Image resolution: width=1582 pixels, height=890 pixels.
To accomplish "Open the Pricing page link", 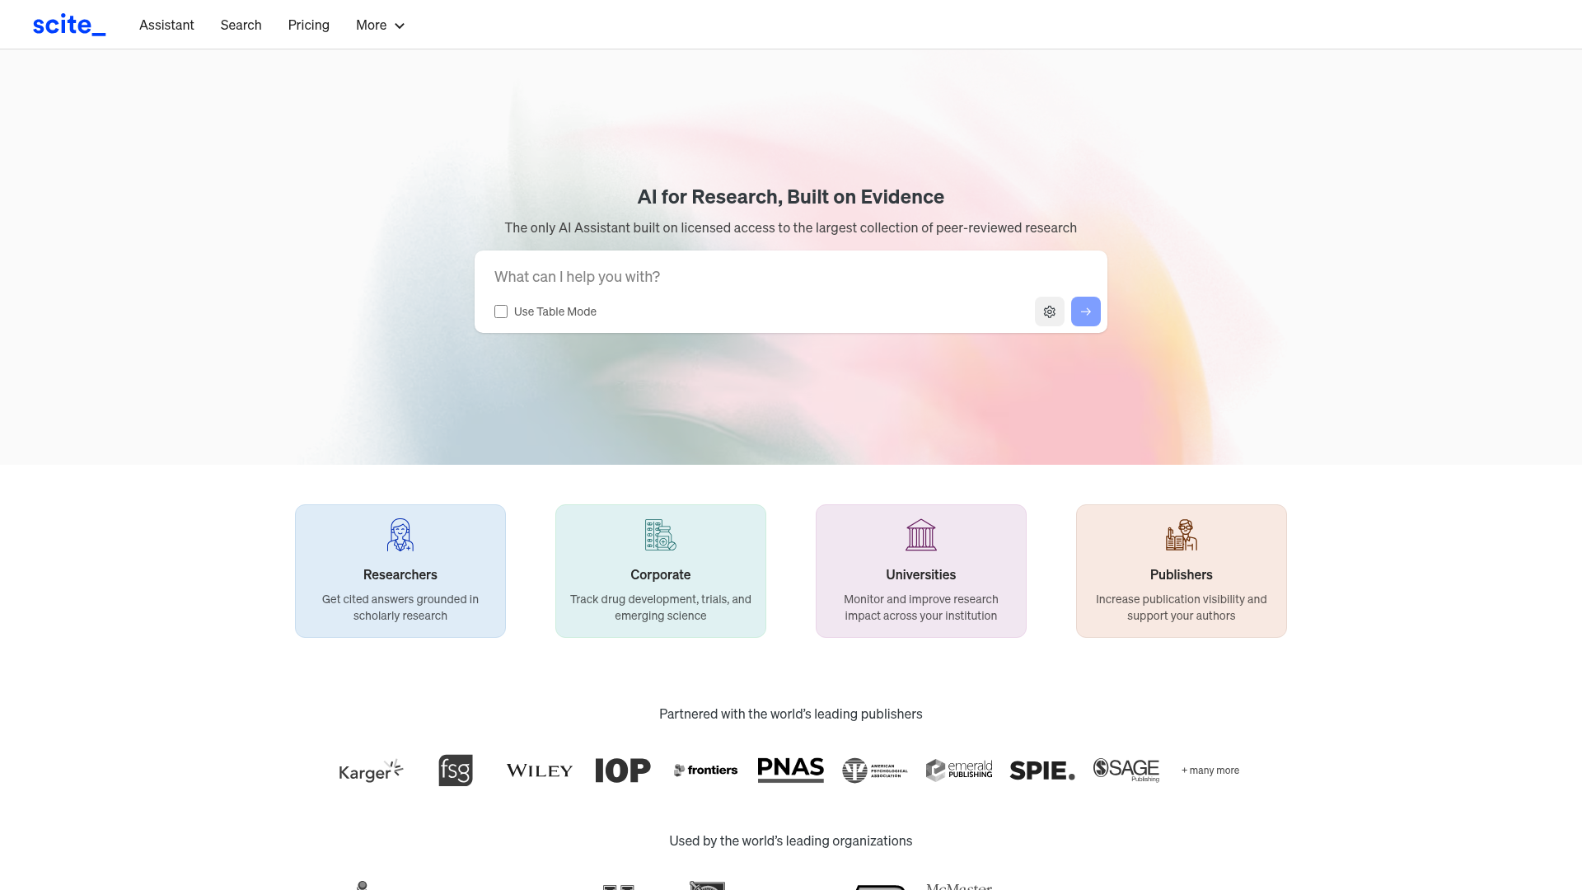I will coord(308,25).
